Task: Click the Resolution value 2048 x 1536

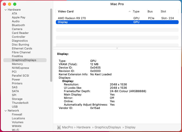Action: 118,84
